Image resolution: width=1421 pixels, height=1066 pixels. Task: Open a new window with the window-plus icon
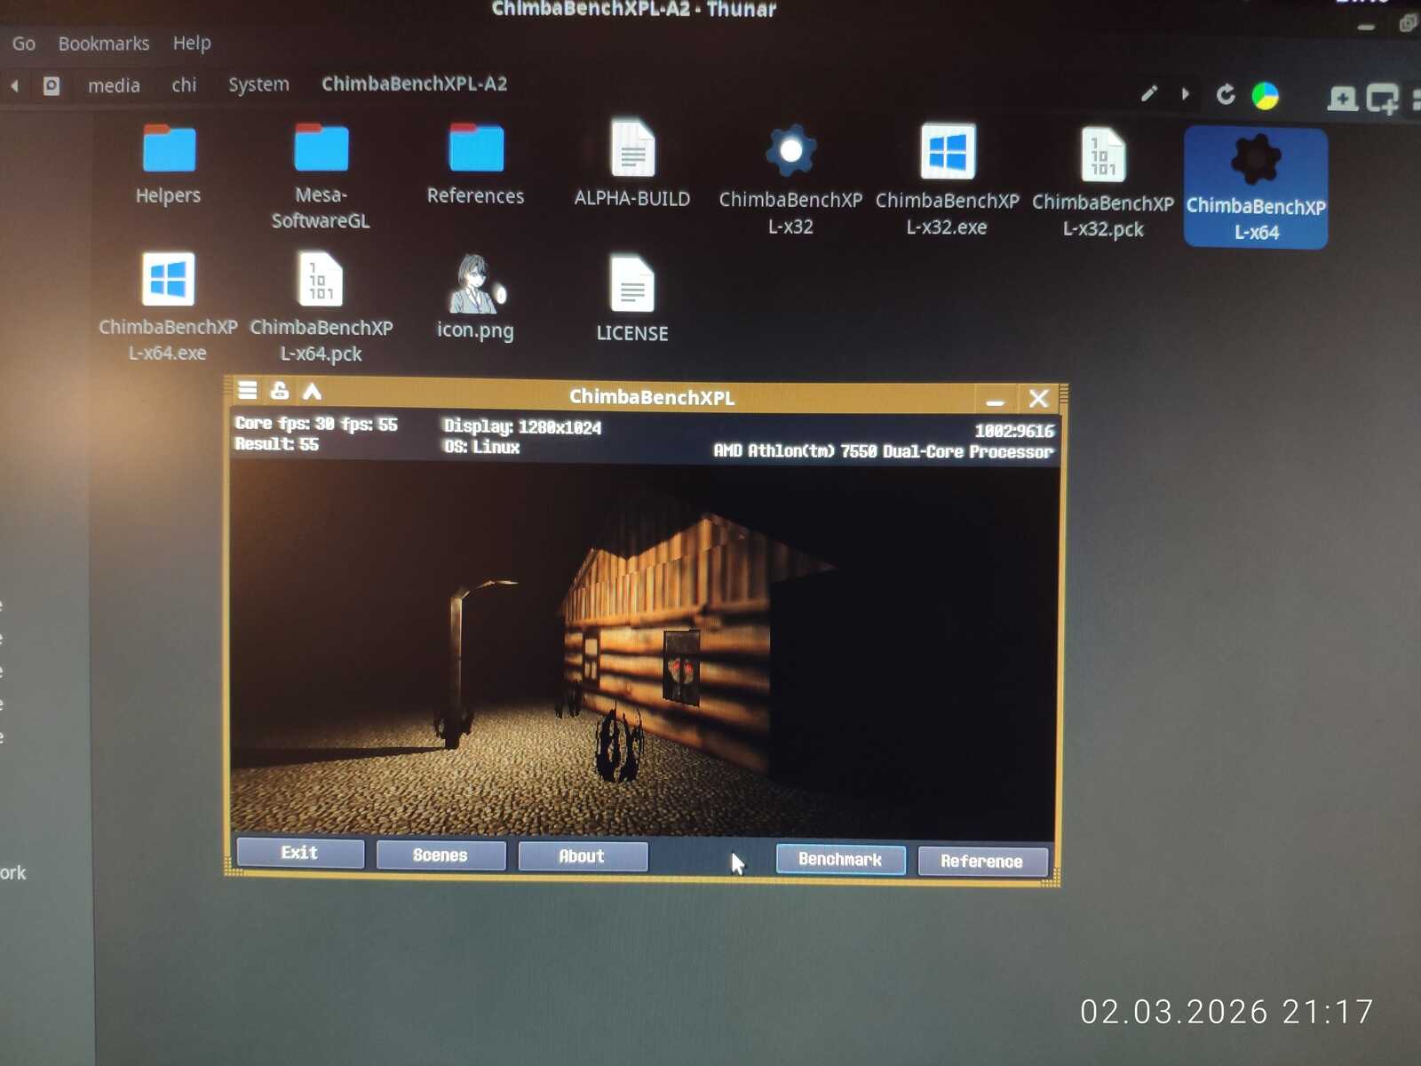pyautogui.click(x=1382, y=99)
